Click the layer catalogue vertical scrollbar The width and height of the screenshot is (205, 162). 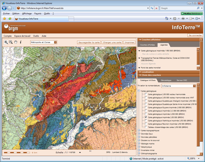coord(198,116)
